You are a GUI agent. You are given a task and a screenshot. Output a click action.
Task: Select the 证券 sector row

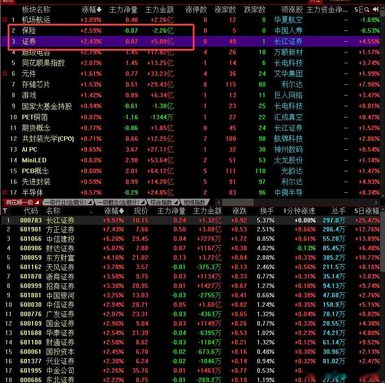(x=190, y=41)
